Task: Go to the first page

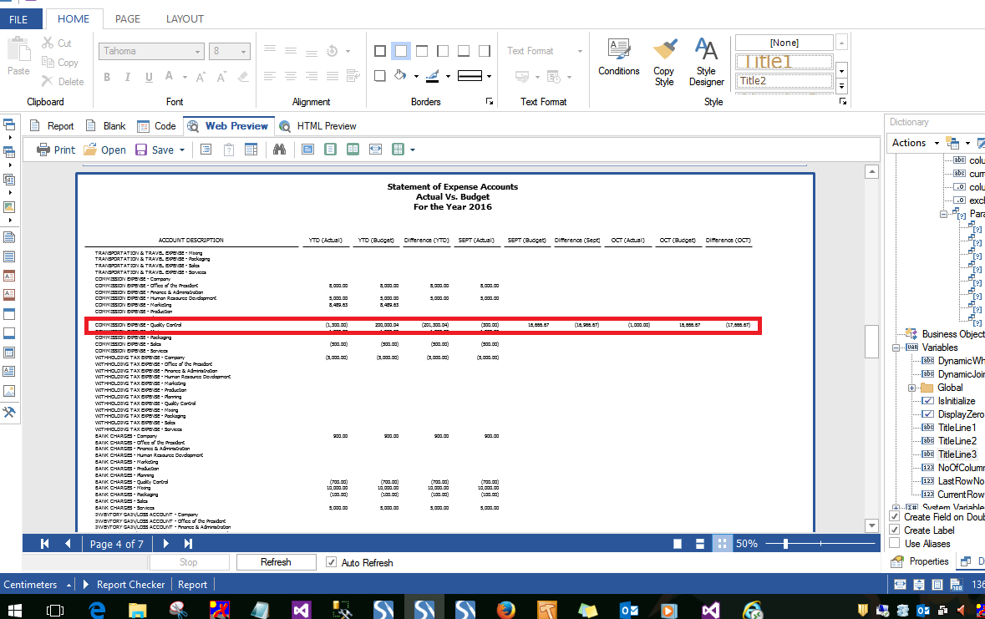Action: (x=44, y=544)
